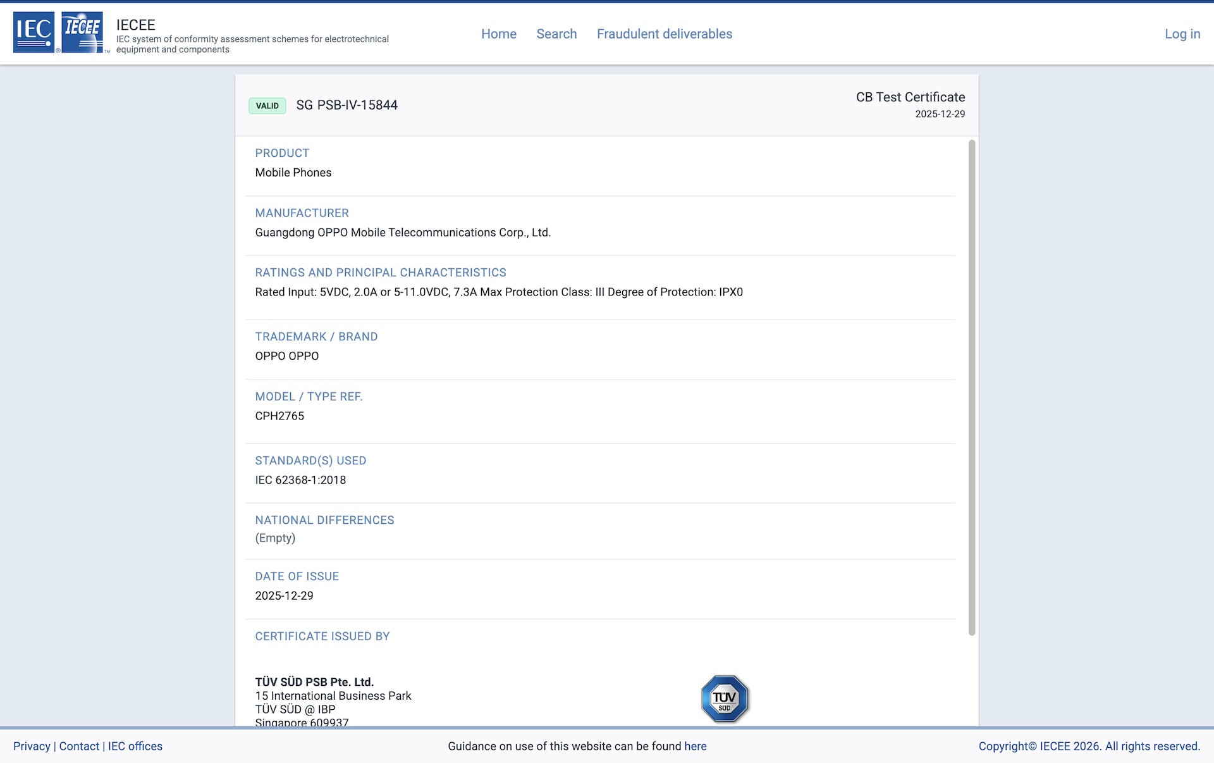
Task: Open the IEC offices link
Action: pyautogui.click(x=135, y=746)
